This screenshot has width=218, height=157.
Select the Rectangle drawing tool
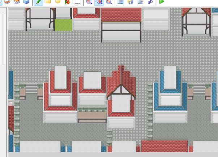click(x=48, y=2)
